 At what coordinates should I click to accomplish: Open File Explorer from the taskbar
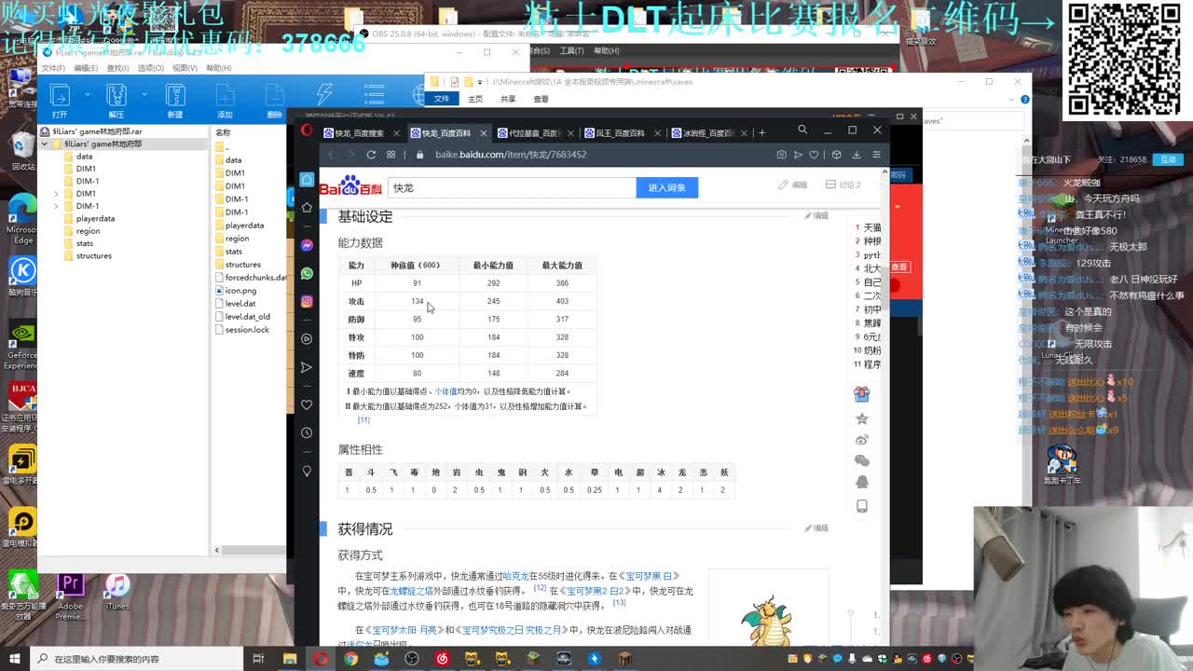(290, 659)
